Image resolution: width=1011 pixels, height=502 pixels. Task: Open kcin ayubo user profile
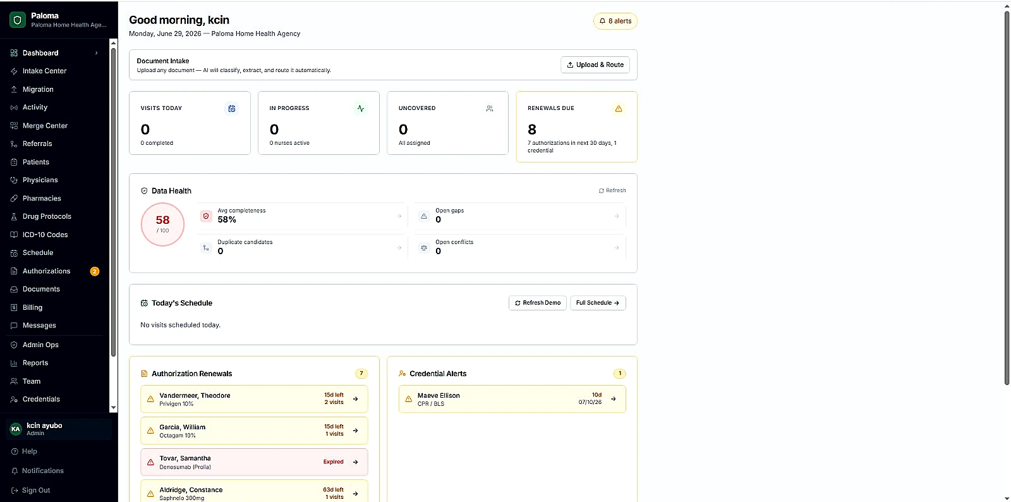point(59,429)
